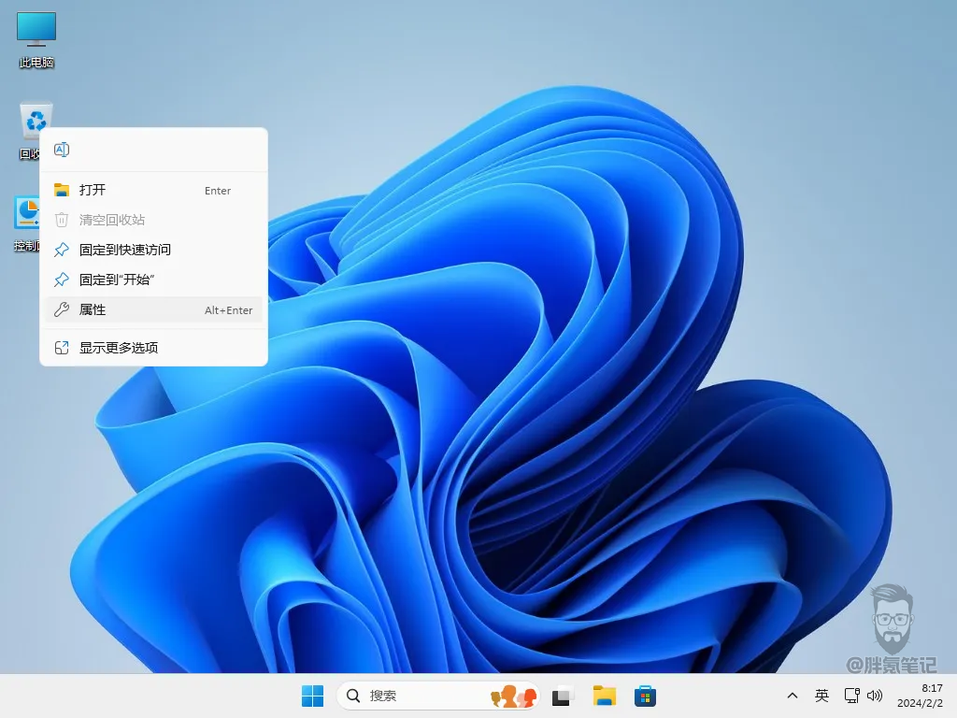Choose 打开 (Open) from the context menu
Viewport: 957px width, 718px height.
154,190
